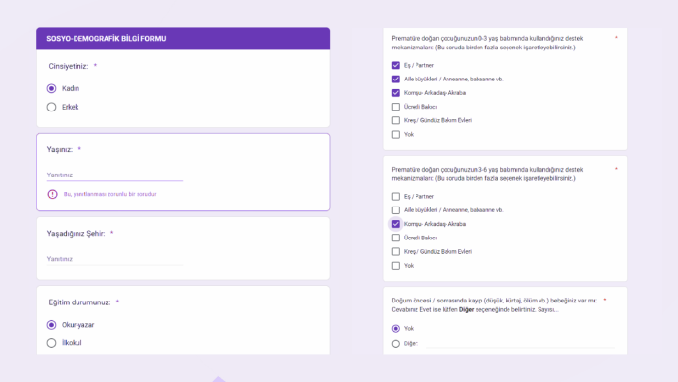Click the required-question error warning icon
The image size is (678, 382).
tap(52, 194)
